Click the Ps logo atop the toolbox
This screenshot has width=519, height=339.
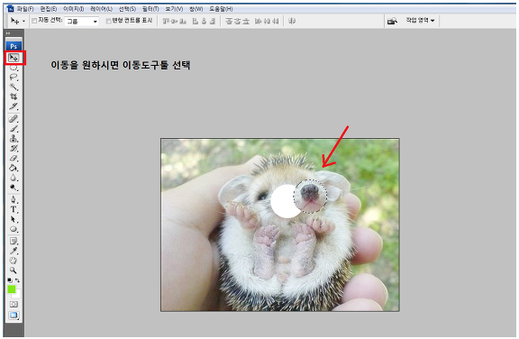(x=14, y=46)
